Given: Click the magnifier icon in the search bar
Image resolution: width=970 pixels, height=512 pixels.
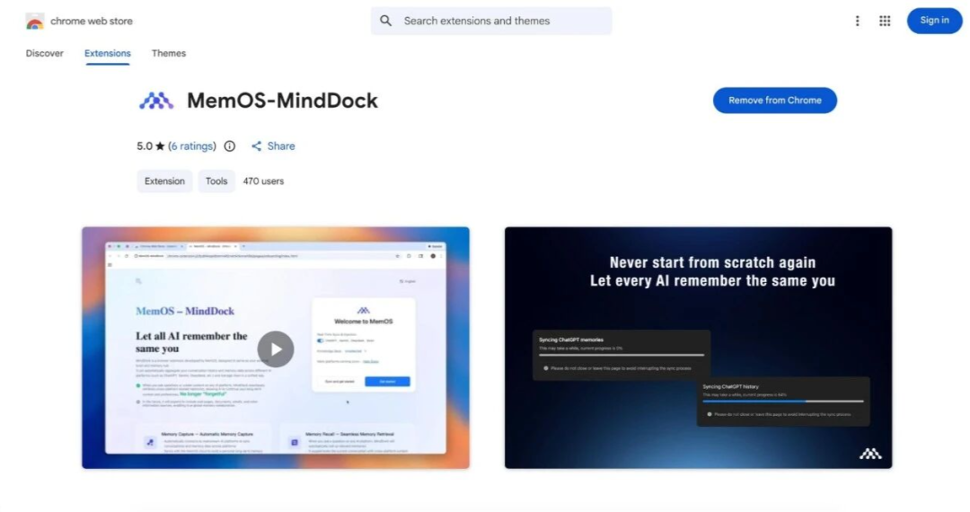Looking at the screenshot, I should pyautogui.click(x=386, y=21).
